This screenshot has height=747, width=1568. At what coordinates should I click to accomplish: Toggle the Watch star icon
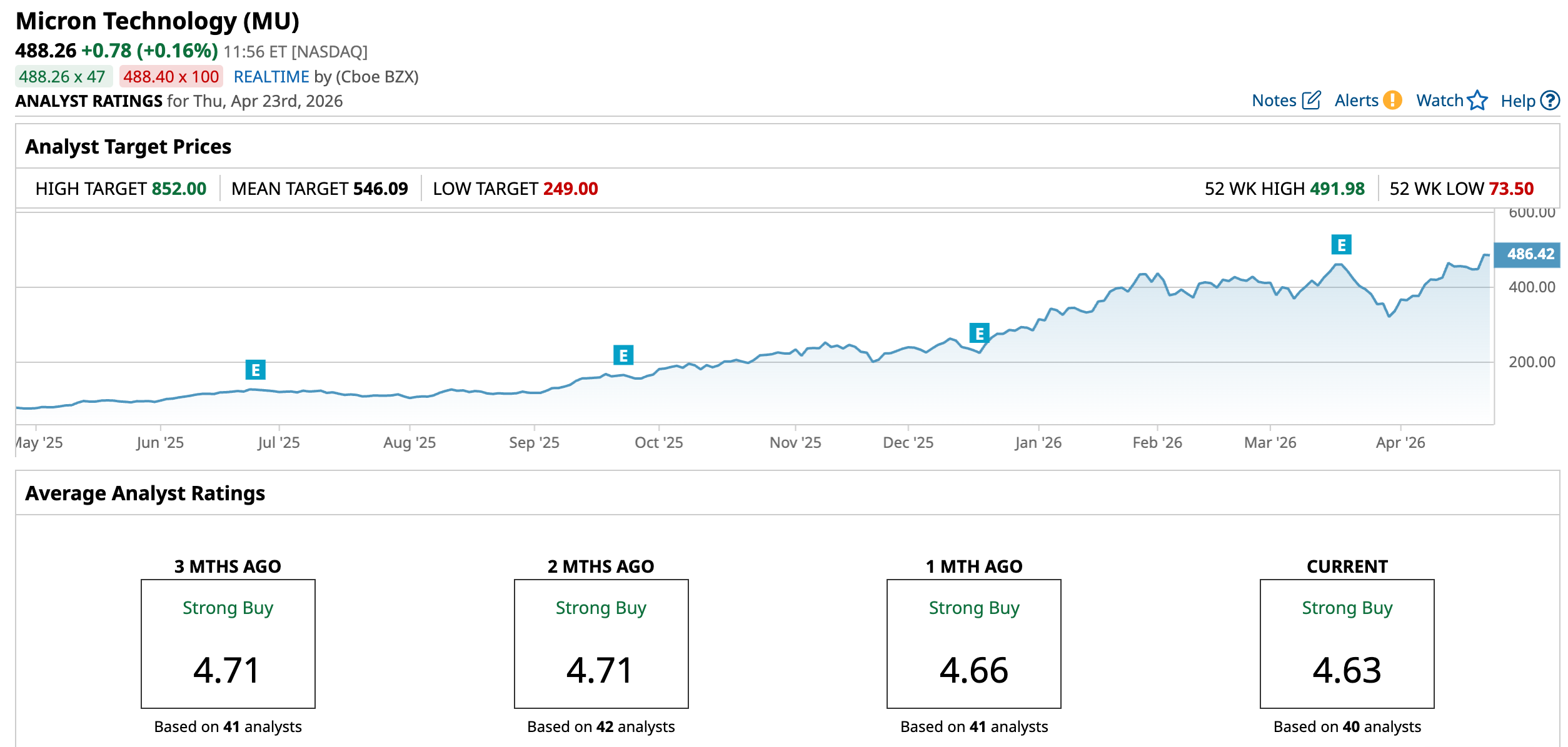[x=1477, y=101]
